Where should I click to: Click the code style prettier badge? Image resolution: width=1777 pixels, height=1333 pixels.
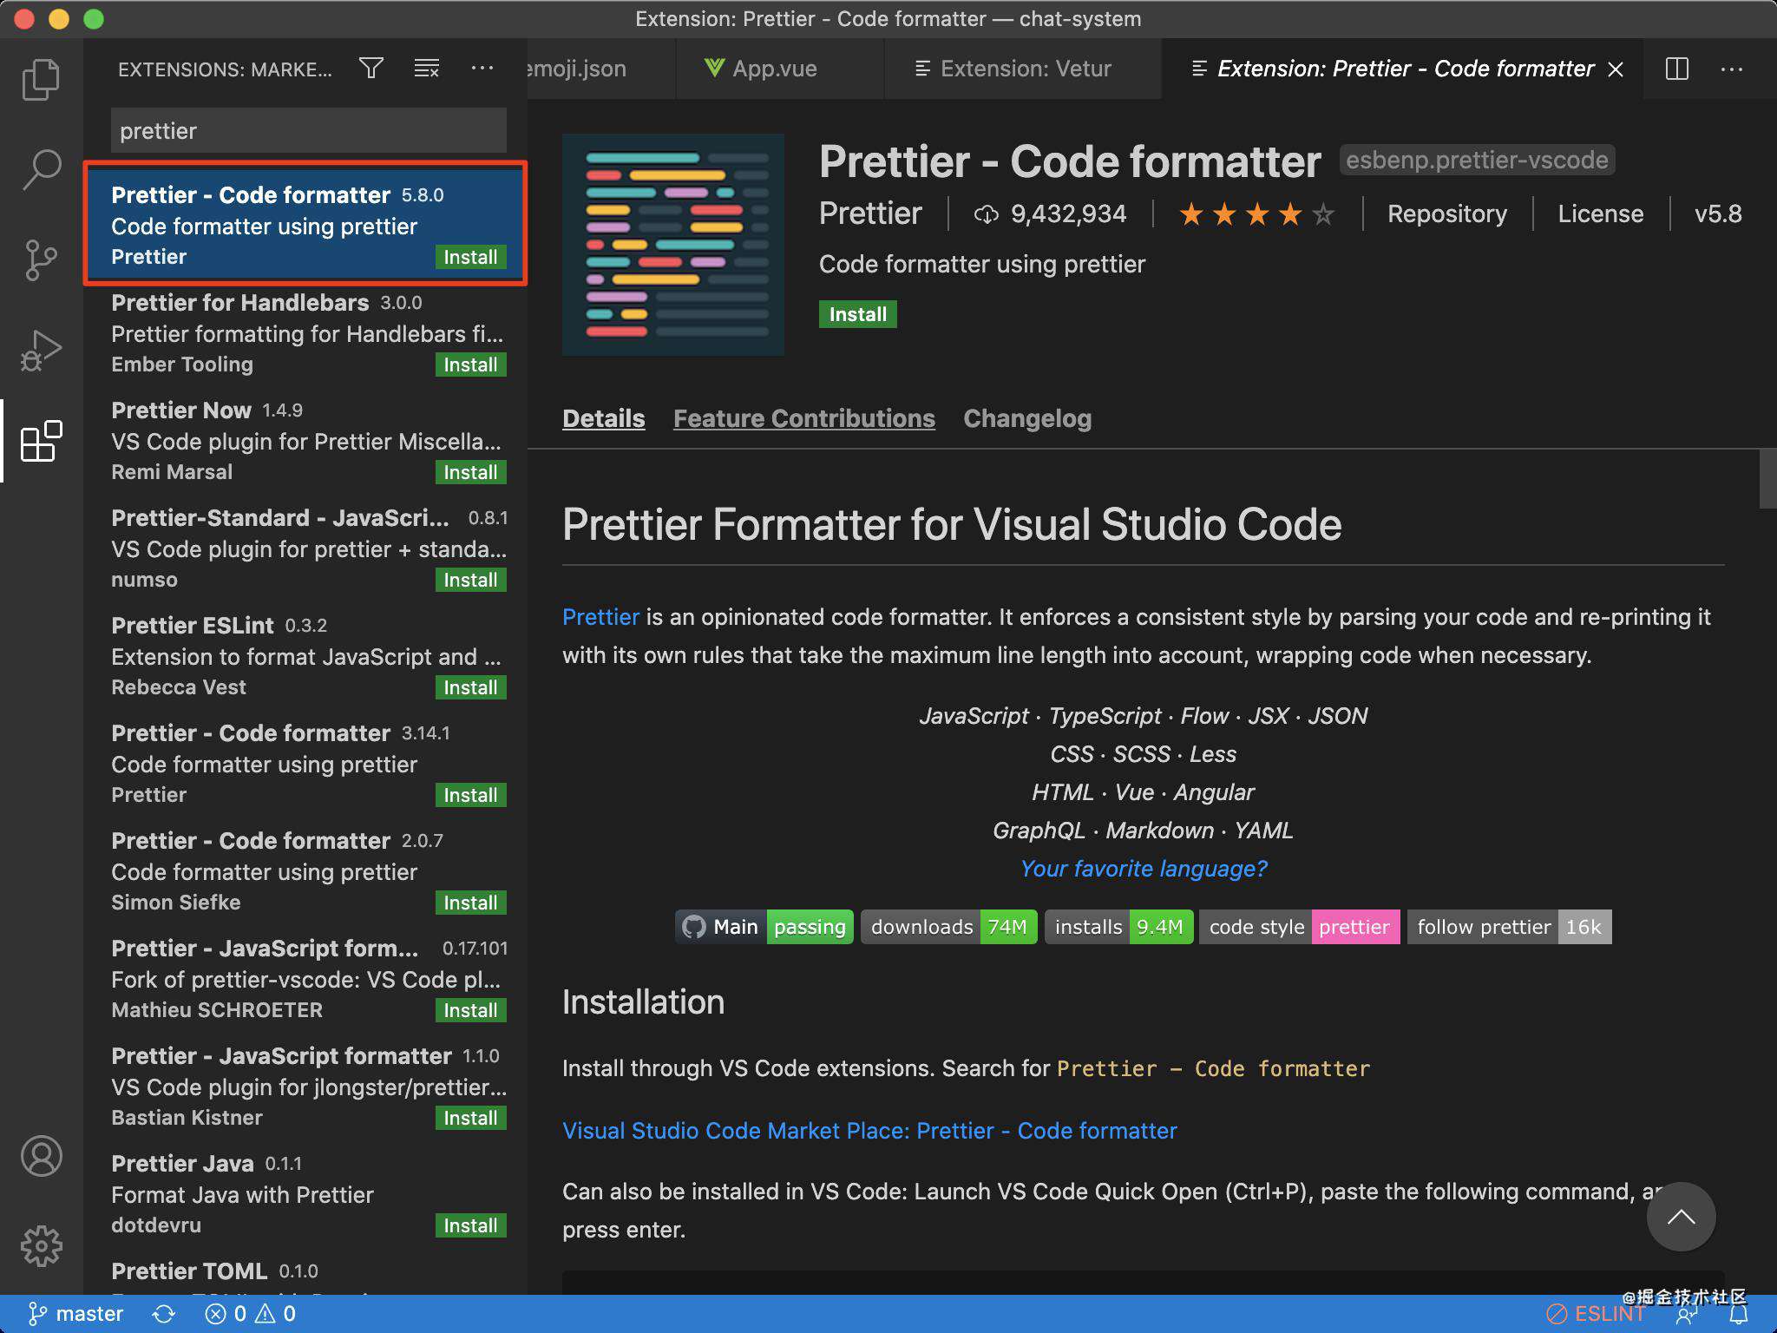[1300, 927]
